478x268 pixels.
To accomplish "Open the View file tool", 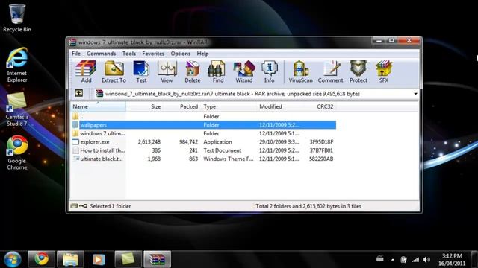I will (167, 71).
